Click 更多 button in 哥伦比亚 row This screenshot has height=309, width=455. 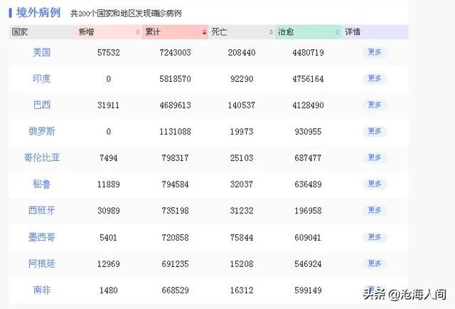pos(375,157)
